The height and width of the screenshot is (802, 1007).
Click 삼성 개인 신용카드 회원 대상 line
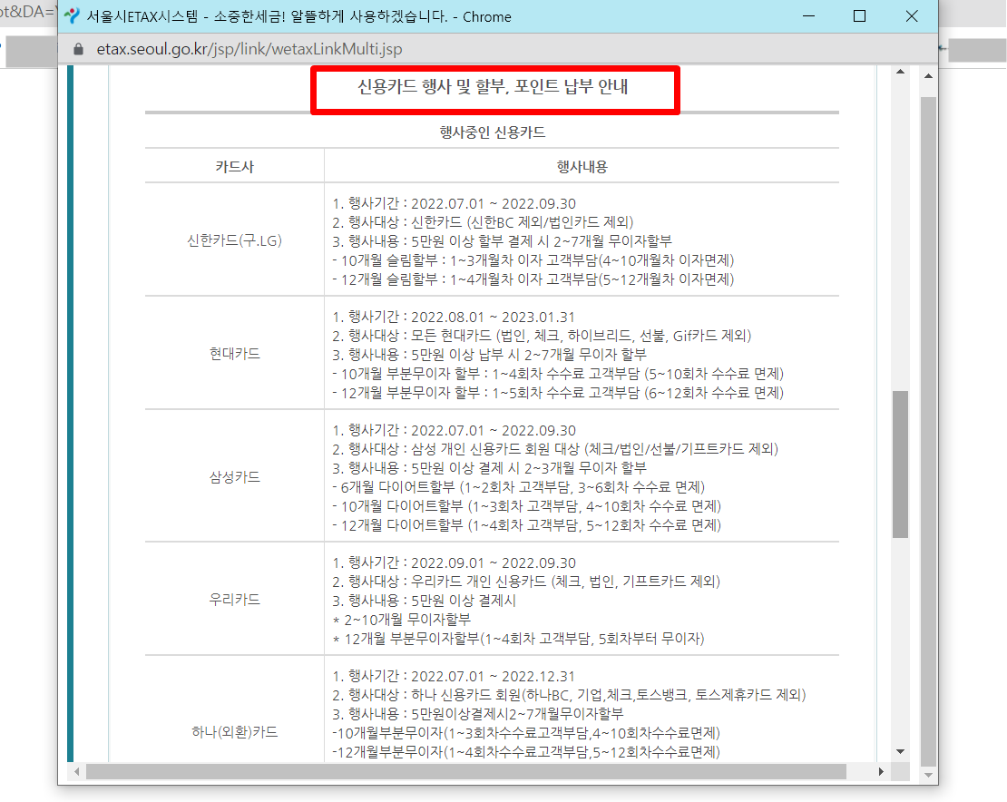(555, 449)
